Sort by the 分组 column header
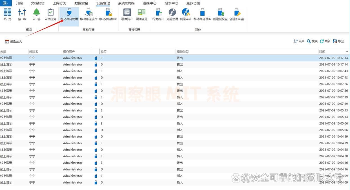This screenshot has width=350, height=190. (14, 52)
